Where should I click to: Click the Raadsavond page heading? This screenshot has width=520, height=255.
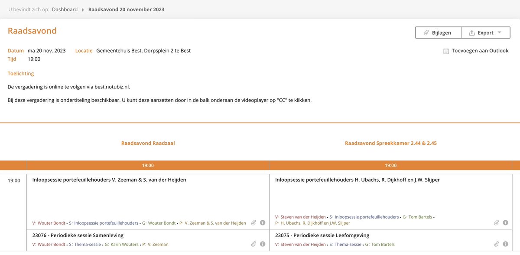[32, 31]
